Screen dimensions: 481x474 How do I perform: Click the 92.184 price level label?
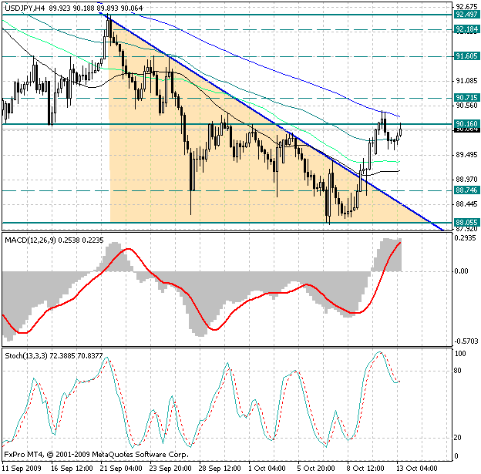(x=466, y=29)
